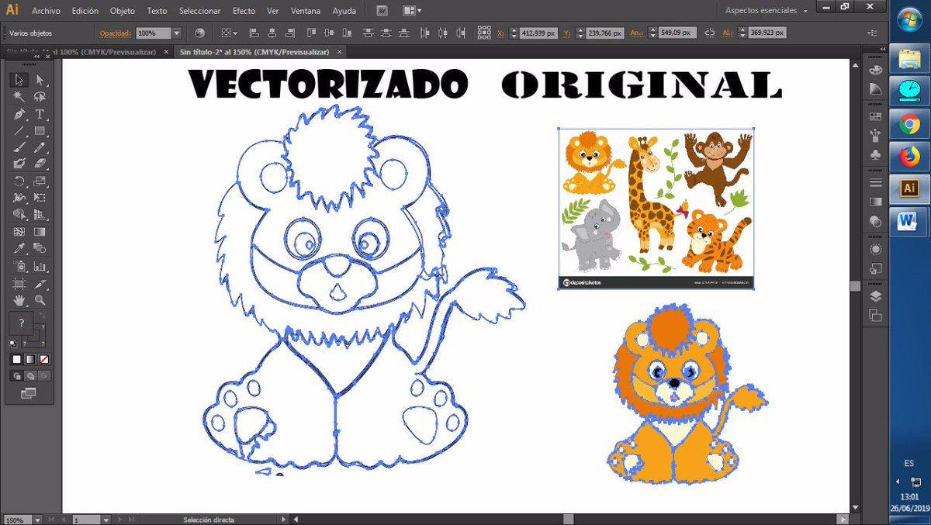The height and width of the screenshot is (525, 931).
Task: Select the Width tool
Action: tap(19, 198)
